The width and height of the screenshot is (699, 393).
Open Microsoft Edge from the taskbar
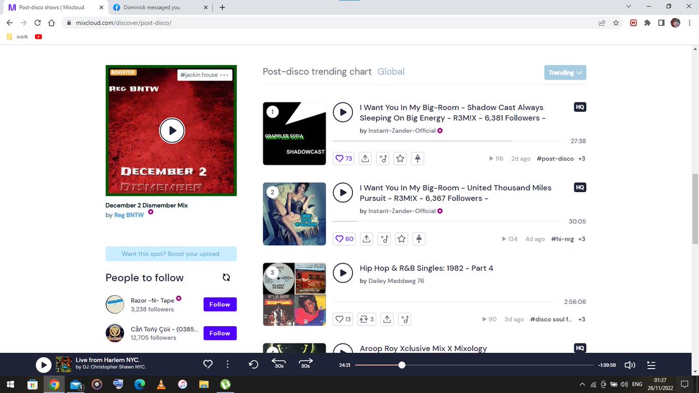140,384
